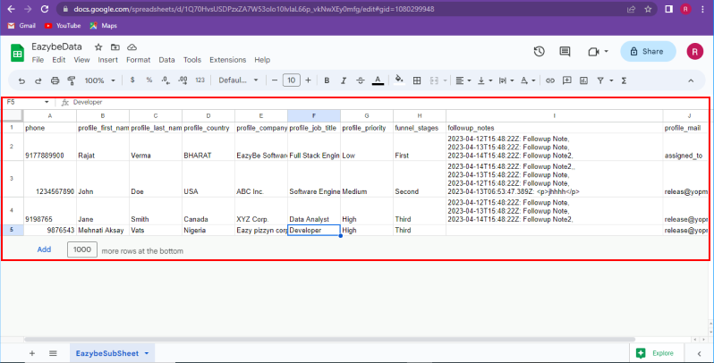Open the Edit menu
714x363 pixels.
[x=59, y=60]
